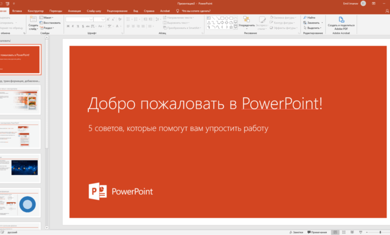390x235 pixels.
Task: Click the increase font size icon
Action: [x=109, y=19]
